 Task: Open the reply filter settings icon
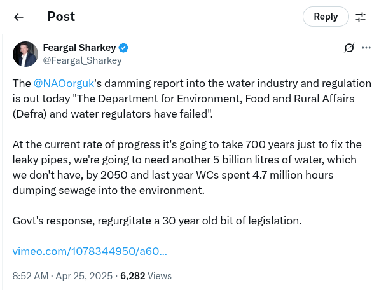tap(361, 17)
